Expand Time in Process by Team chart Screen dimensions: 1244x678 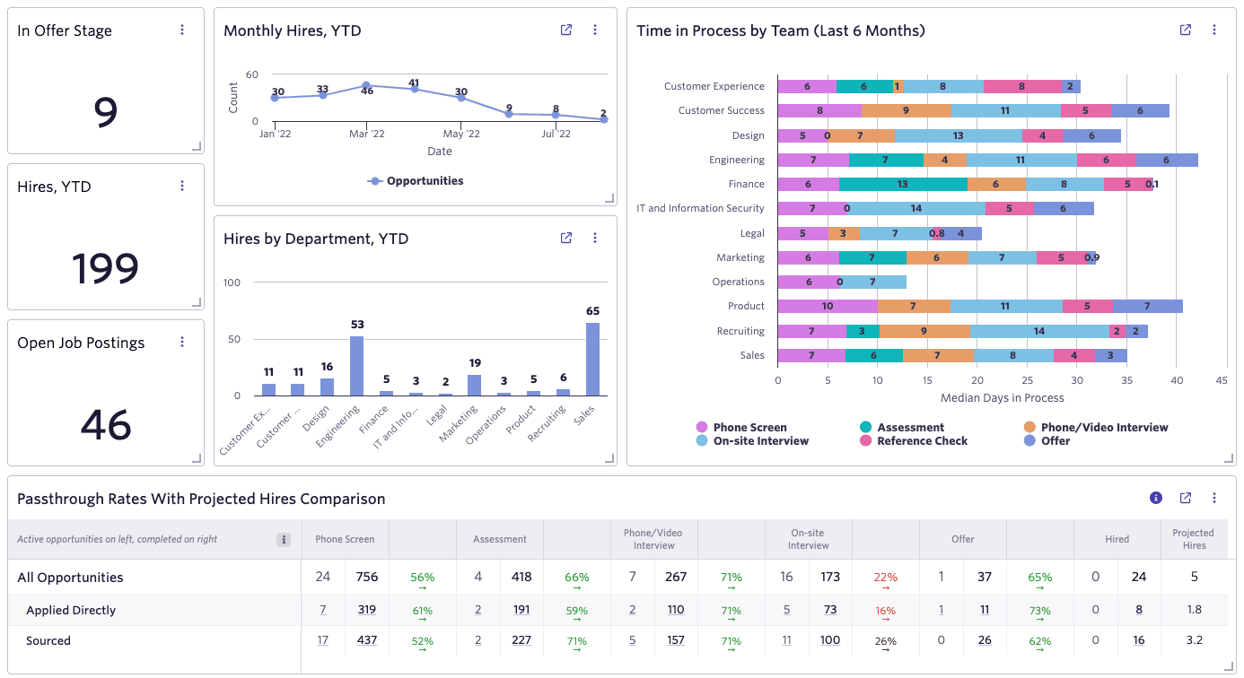[x=1185, y=30]
